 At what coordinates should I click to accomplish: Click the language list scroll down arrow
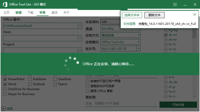pos(194,97)
